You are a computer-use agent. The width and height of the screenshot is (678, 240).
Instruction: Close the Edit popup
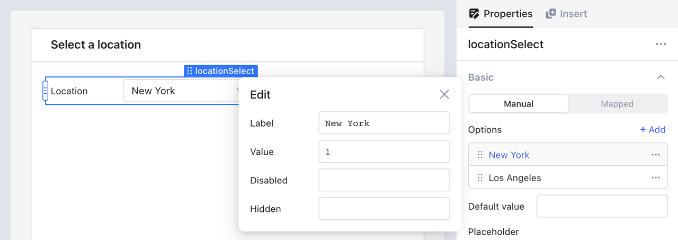pos(444,94)
